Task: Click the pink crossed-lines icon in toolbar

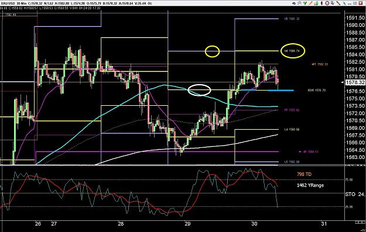Action: point(299,4)
